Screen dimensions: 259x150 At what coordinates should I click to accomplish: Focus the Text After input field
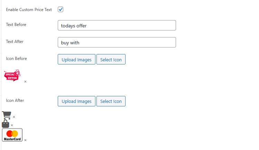[x=117, y=42]
